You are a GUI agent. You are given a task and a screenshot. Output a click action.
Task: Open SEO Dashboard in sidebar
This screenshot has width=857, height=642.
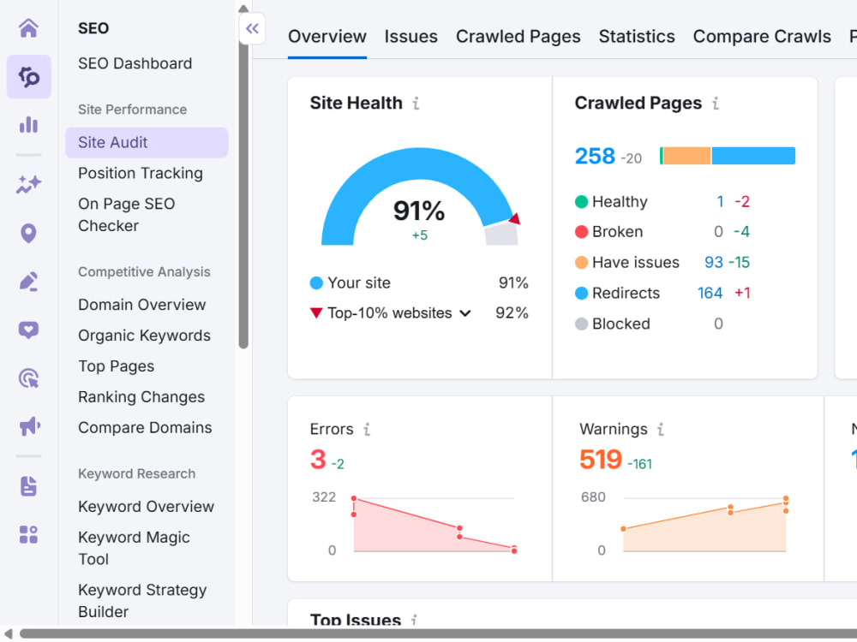point(135,63)
